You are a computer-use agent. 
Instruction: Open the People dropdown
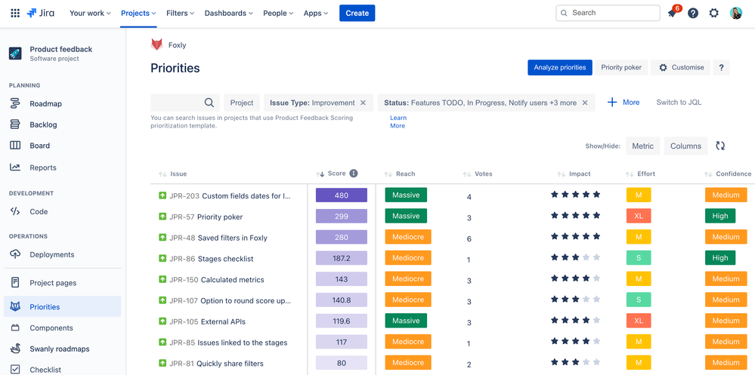click(x=278, y=13)
